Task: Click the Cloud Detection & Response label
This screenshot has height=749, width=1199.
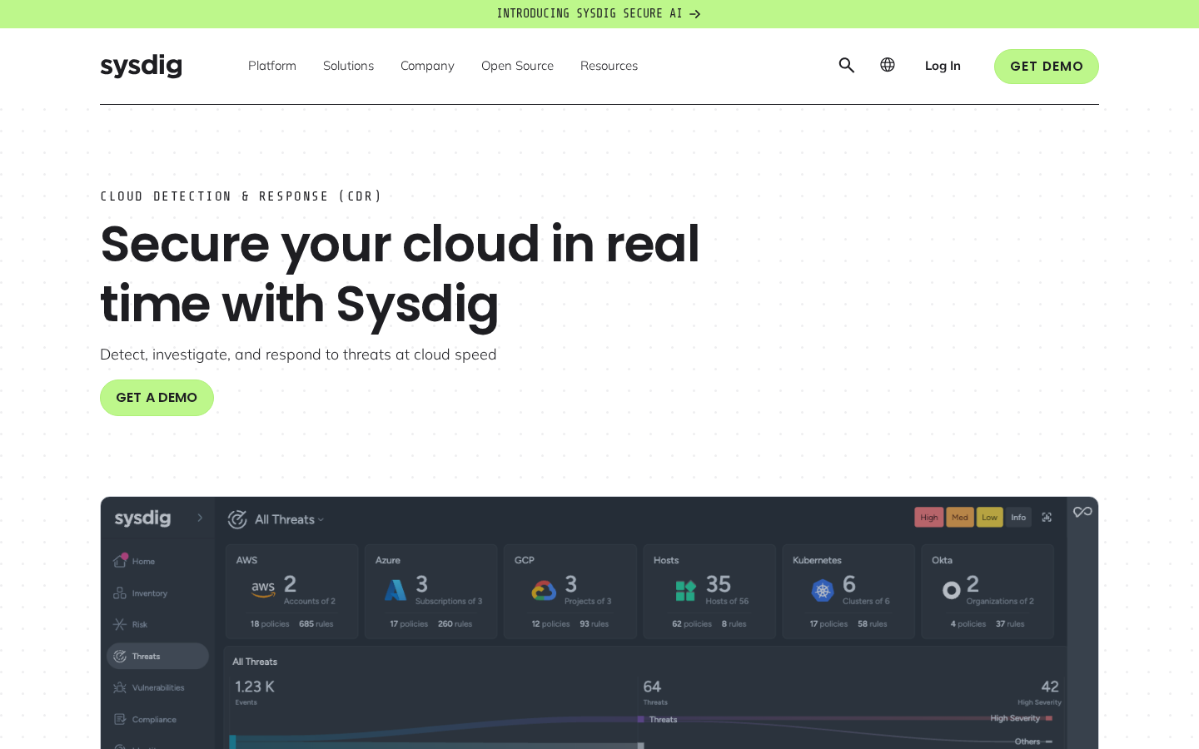Action: tap(241, 196)
